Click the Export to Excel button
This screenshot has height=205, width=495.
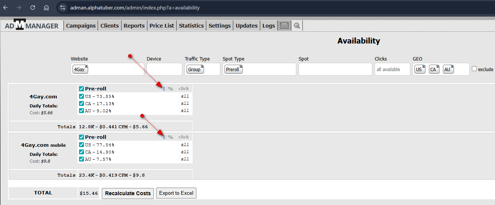[176, 193]
